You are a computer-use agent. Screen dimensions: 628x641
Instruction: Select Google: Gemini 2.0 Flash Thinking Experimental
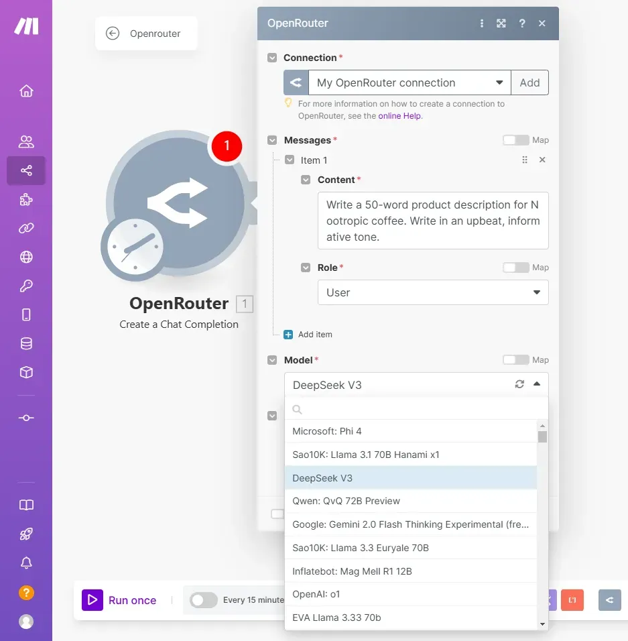pyautogui.click(x=411, y=524)
